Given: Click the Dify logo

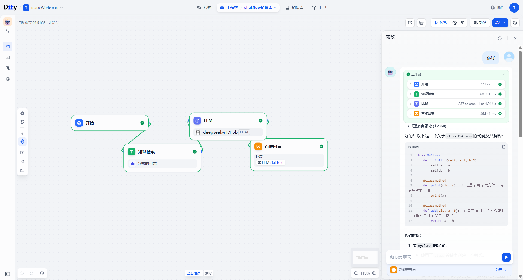Looking at the screenshot, I should click(10, 7).
